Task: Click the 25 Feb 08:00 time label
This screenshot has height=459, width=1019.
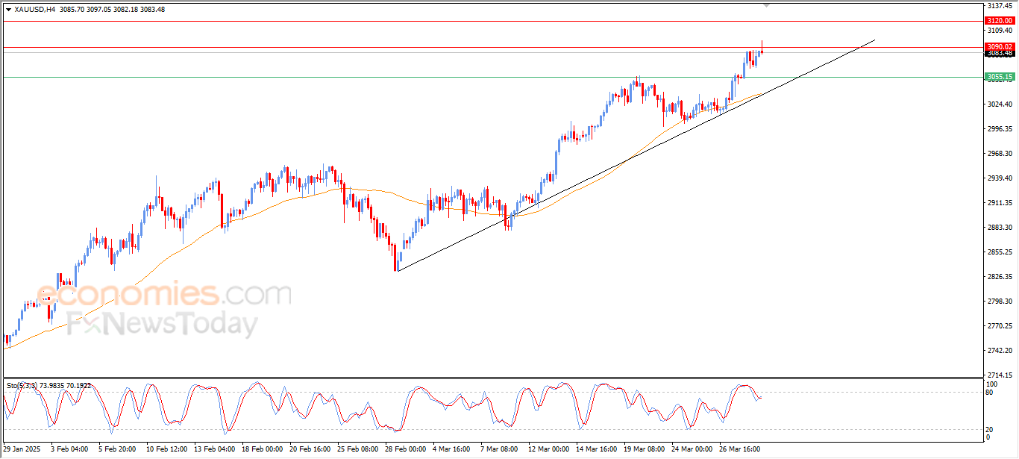Action: click(358, 449)
